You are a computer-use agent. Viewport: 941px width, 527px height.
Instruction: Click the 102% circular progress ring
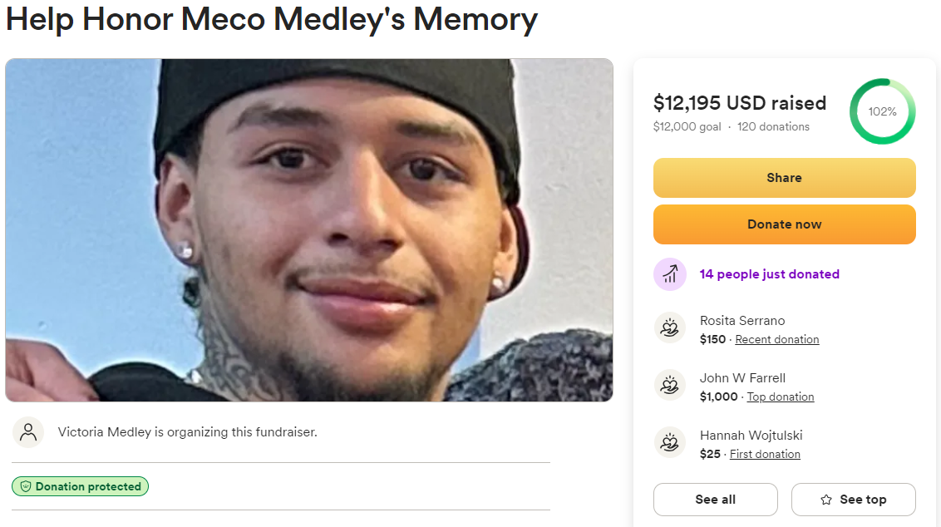tap(882, 111)
